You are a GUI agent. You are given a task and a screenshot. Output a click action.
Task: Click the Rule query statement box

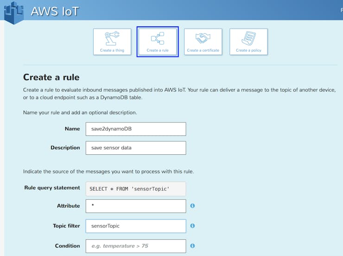point(136,189)
